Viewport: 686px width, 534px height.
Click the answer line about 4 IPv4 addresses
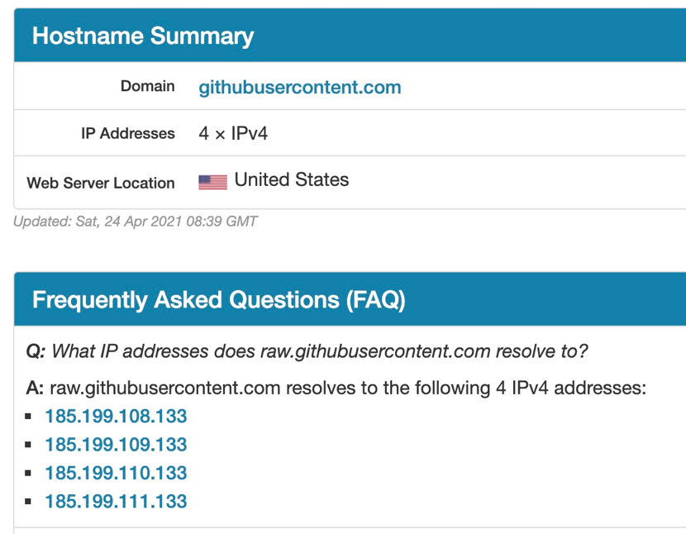(x=336, y=388)
